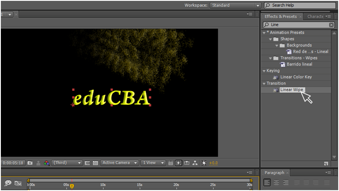Toggle the Fast Previews lightning icon
The height and width of the screenshot is (191, 339).
coord(179,163)
